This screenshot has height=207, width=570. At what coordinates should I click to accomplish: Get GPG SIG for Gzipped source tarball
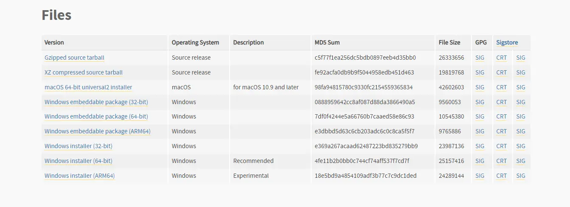click(x=480, y=58)
